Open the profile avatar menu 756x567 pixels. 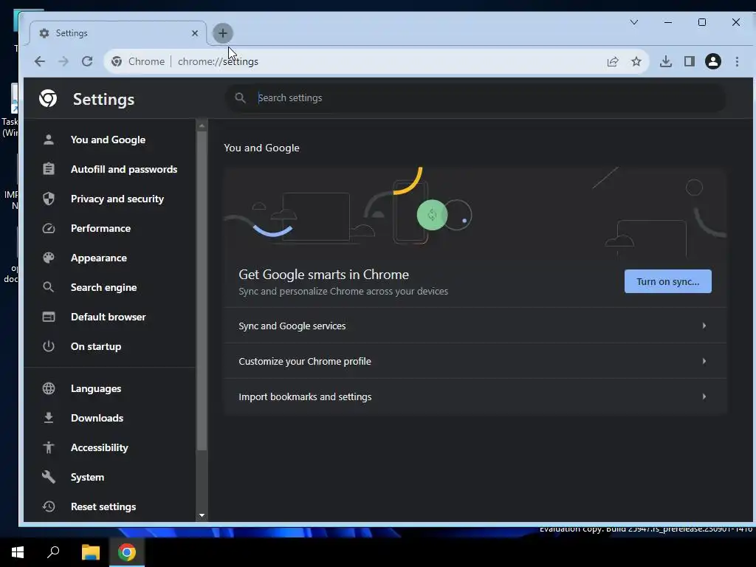pyautogui.click(x=713, y=61)
